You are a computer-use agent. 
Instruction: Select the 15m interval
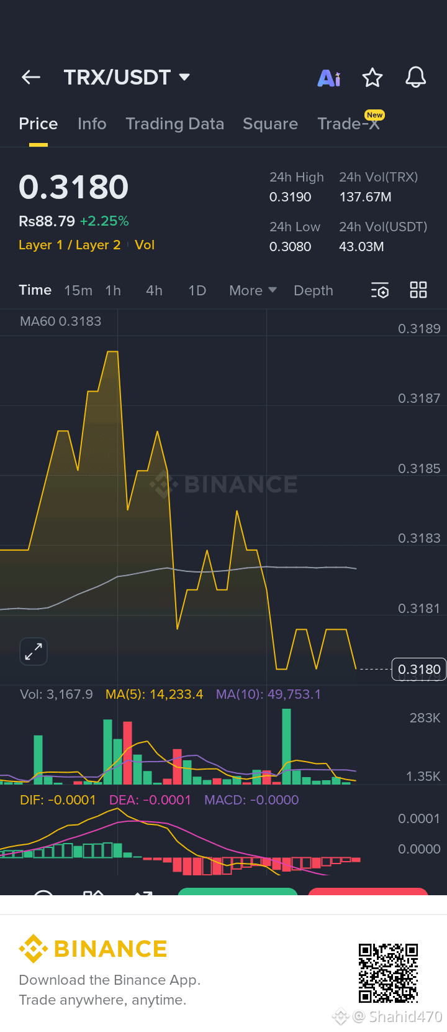pos(78,290)
